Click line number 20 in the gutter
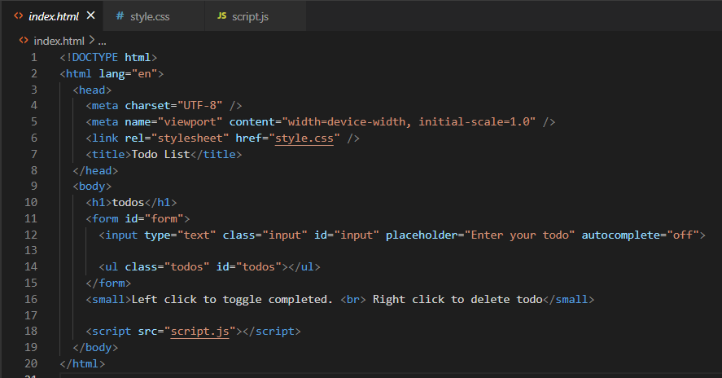The height and width of the screenshot is (378, 722). pyautogui.click(x=31, y=363)
